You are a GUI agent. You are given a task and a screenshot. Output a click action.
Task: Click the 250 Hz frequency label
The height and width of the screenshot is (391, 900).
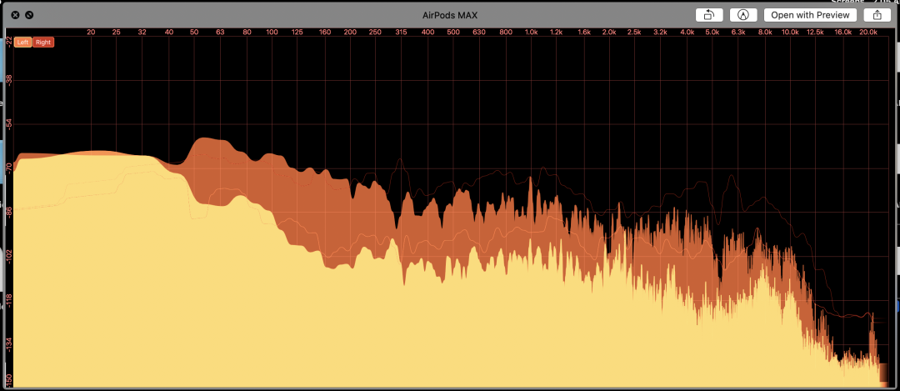(375, 33)
